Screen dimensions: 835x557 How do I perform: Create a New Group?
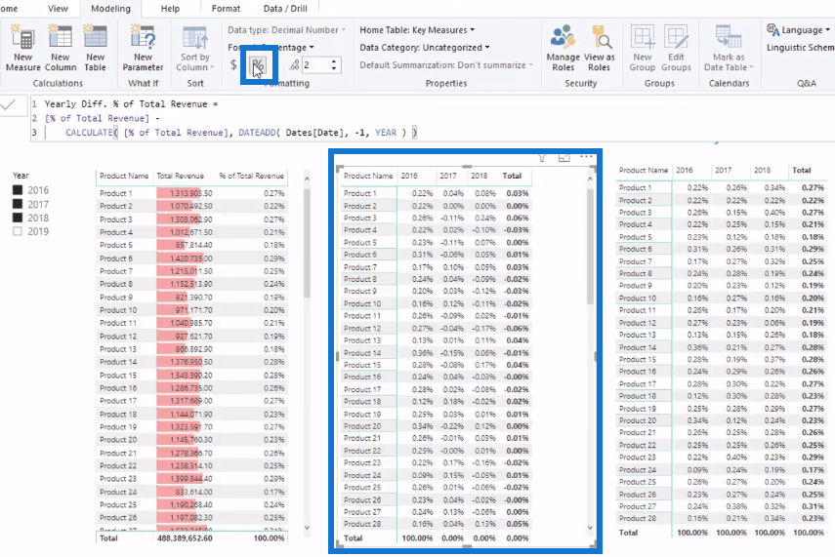pos(643,48)
